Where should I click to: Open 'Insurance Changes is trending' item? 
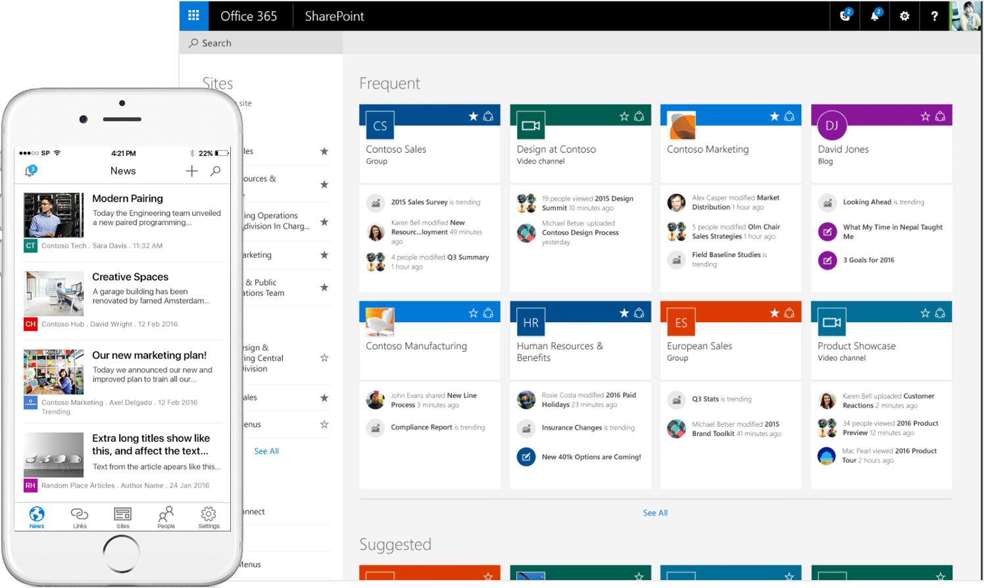coord(588,428)
